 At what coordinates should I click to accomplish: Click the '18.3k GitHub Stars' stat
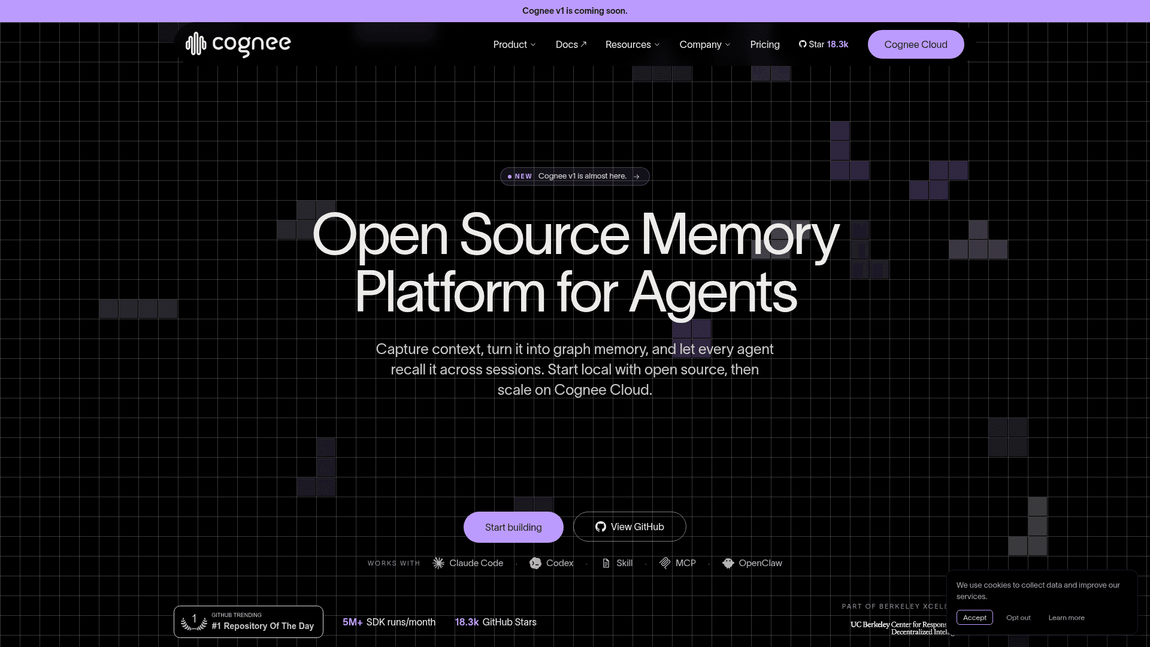click(495, 622)
